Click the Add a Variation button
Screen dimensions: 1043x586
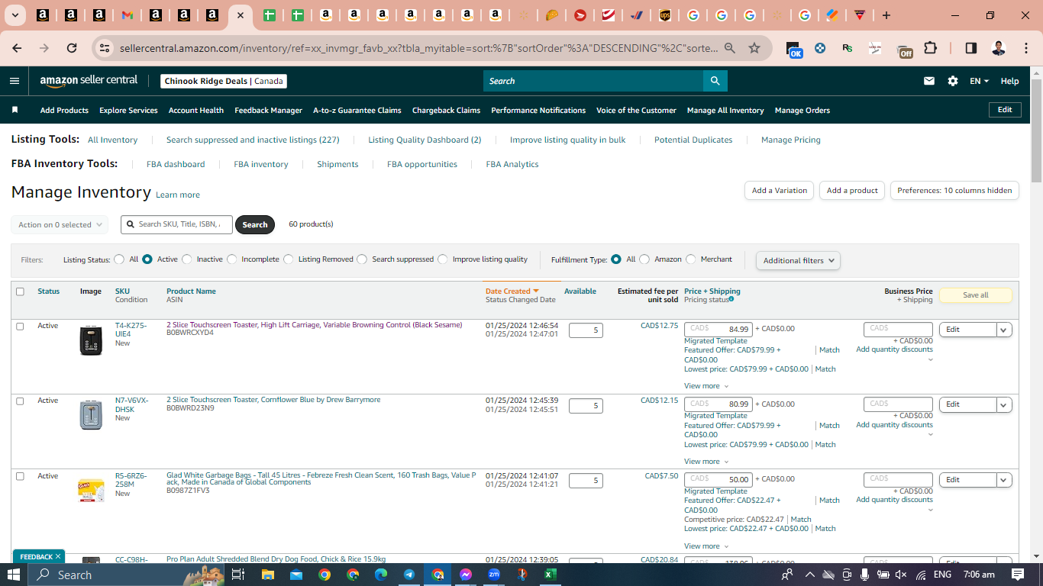(779, 191)
